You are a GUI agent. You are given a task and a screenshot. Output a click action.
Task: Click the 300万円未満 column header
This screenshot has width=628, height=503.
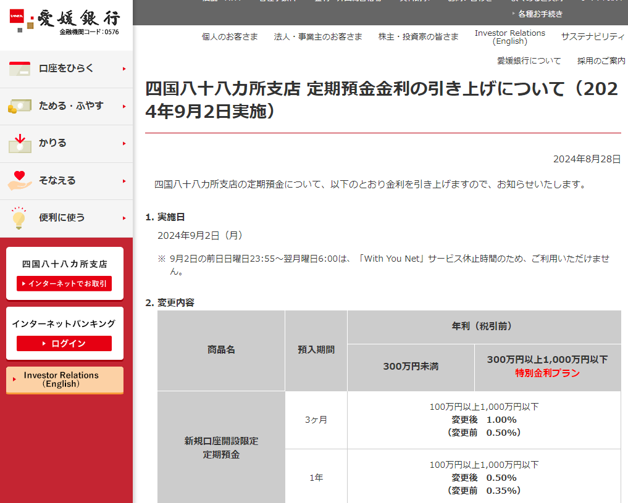(x=411, y=367)
